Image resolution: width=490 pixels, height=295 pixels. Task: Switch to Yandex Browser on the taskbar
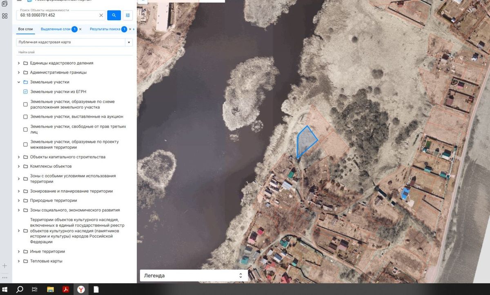tap(81, 289)
